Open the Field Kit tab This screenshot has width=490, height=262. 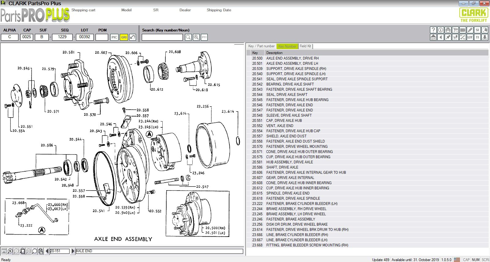pos(305,46)
